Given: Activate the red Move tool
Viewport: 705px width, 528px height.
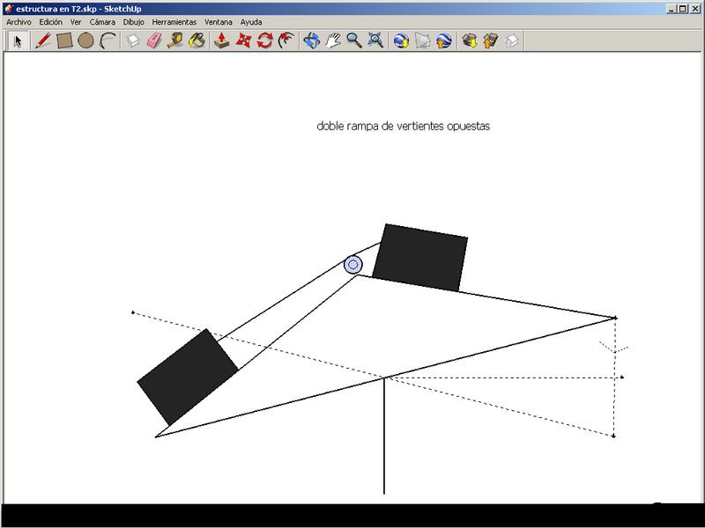Looking at the screenshot, I should [x=244, y=40].
